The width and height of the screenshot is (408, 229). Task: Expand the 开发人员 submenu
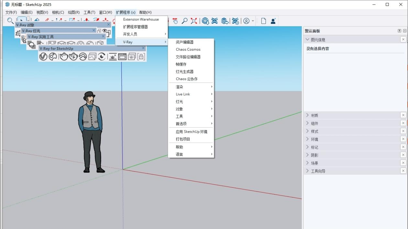[141, 34]
